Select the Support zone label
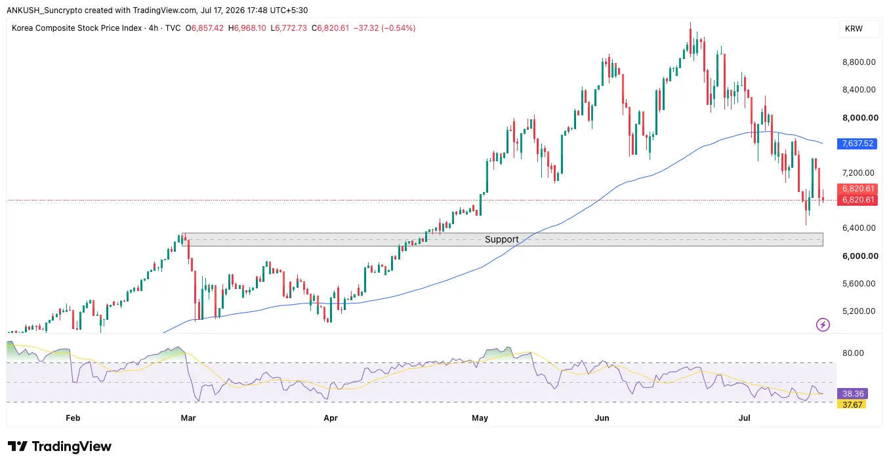 502,239
